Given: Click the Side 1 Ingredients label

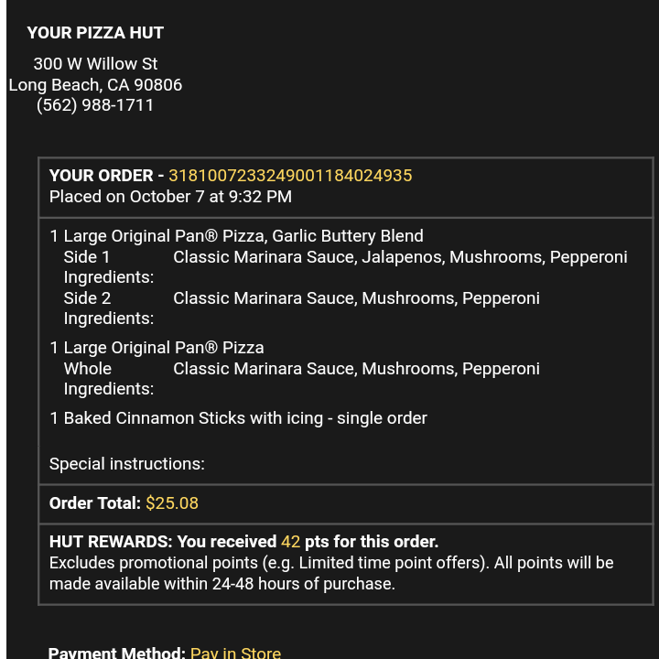Looking at the screenshot, I should [x=109, y=267].
